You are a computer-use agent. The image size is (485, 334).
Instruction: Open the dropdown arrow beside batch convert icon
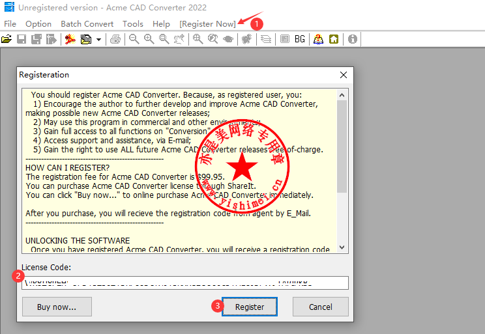pos(98,40)
